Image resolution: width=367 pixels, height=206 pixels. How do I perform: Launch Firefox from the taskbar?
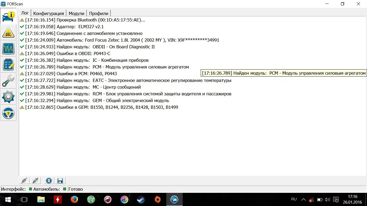click(x=74, y=200)
